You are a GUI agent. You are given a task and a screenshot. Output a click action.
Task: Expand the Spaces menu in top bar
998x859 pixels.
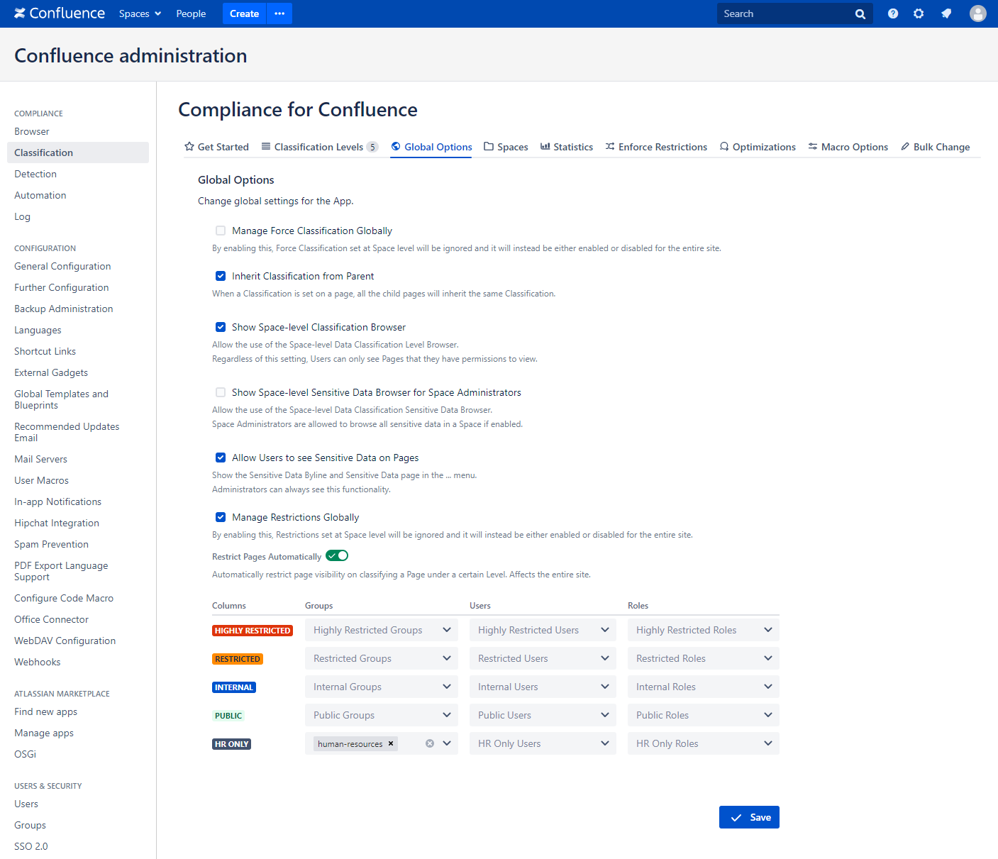tap(140, 13)
